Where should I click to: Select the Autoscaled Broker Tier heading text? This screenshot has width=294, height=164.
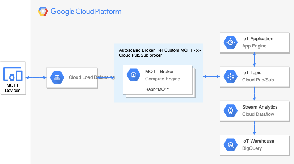coord(160,53)
